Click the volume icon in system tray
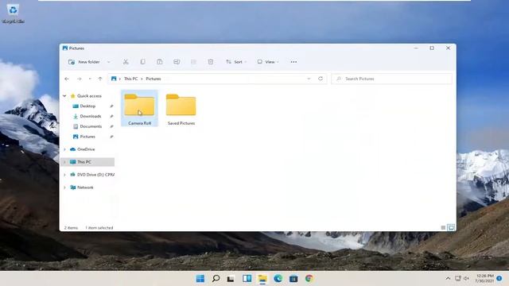 tap(467, 279)
